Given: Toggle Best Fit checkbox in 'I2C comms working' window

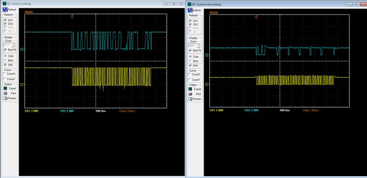Looking at the screenshot, I should click(6, 50).
